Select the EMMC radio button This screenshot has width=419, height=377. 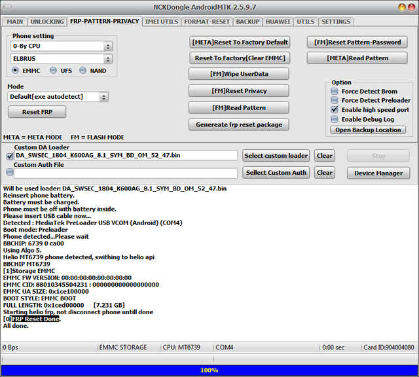pyautogui.click(x=15, y=71)
